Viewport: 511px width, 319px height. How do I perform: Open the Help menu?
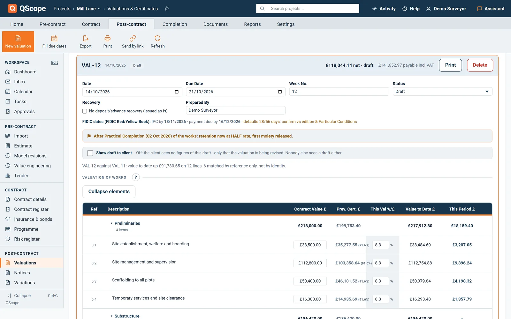click(411, 9)
